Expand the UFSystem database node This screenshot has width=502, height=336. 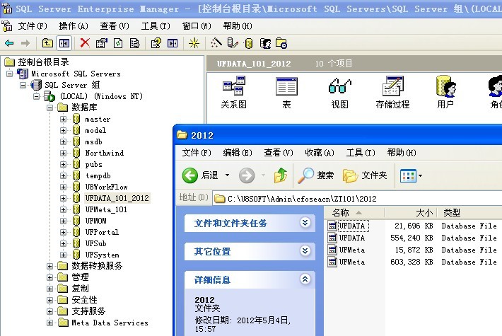point(63,255)
